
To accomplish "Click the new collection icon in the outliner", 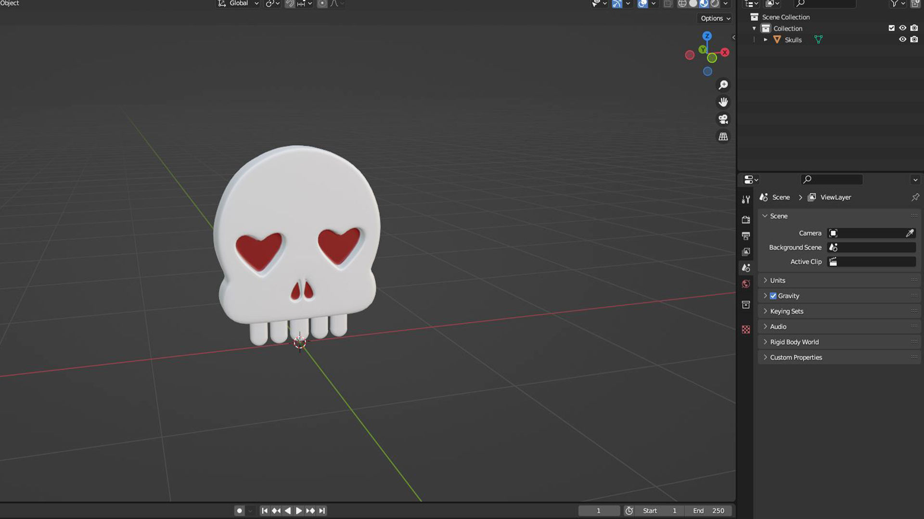I will click(915, 4).
